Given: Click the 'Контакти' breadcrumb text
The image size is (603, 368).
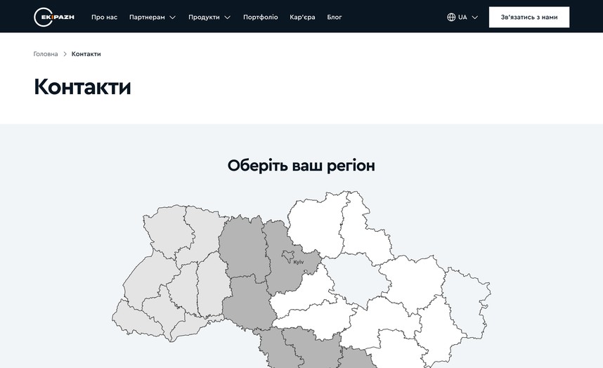Looking at the screenshot, I should pyautogui.click(x=86, y=54).
